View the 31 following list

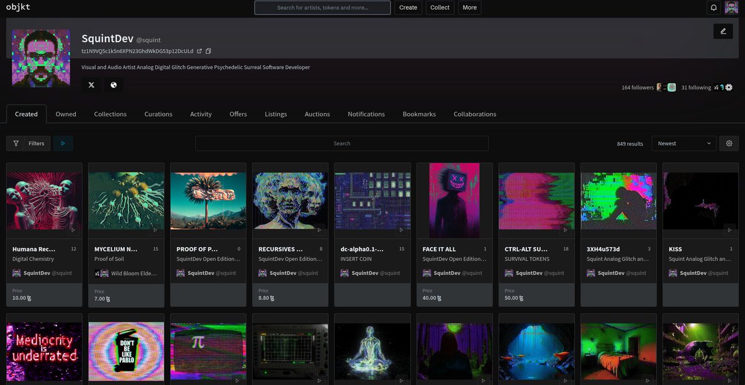click(696, 88)
